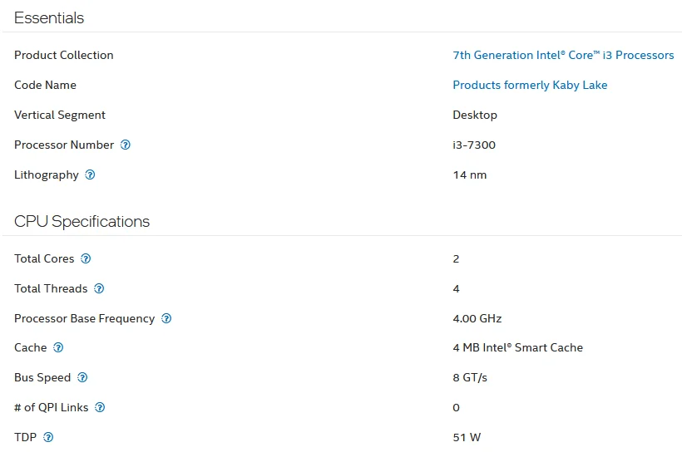
Task: Click the help icon beside # of QPI Links
Action: click(x=100, y=407)
